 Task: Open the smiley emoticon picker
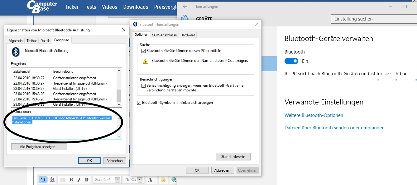click(163, 180)
